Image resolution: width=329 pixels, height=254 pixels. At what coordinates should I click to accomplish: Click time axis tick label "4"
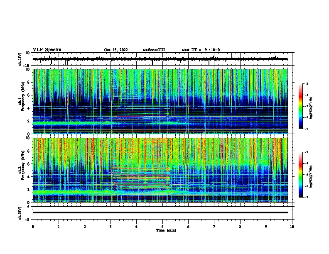(x=137, y=227)
